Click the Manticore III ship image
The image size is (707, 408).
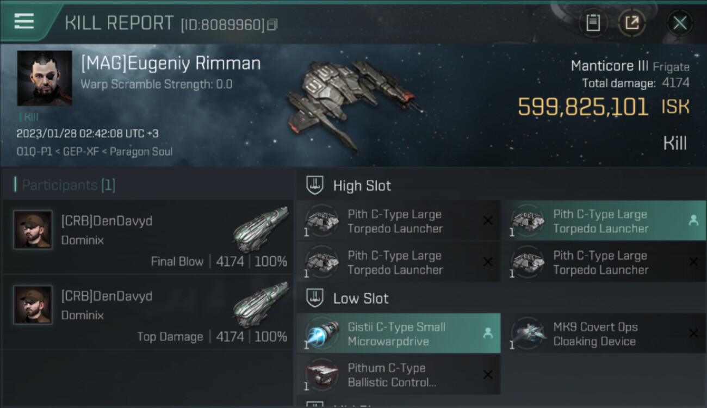353,103
